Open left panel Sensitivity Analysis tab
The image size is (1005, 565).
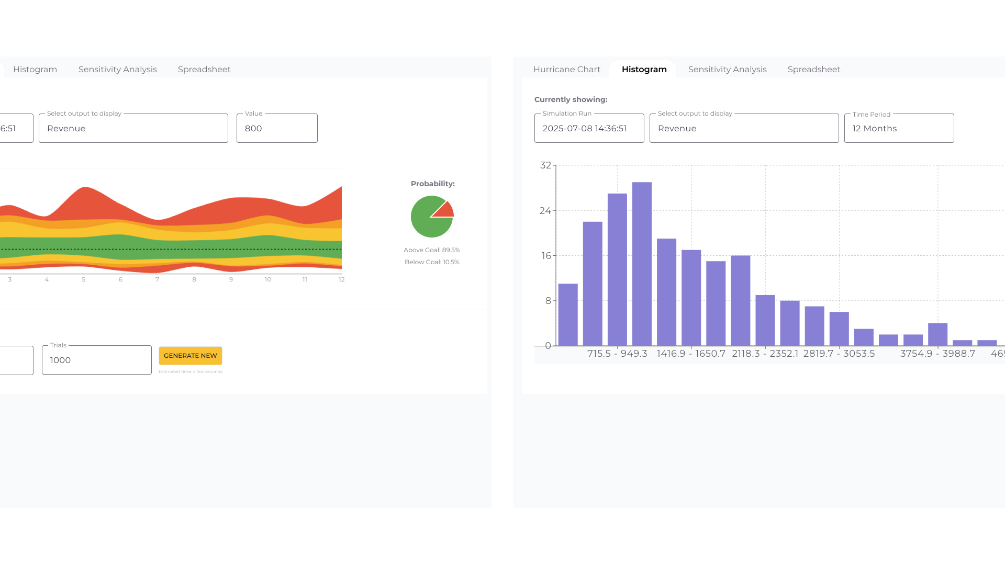[x=117, y=69]
